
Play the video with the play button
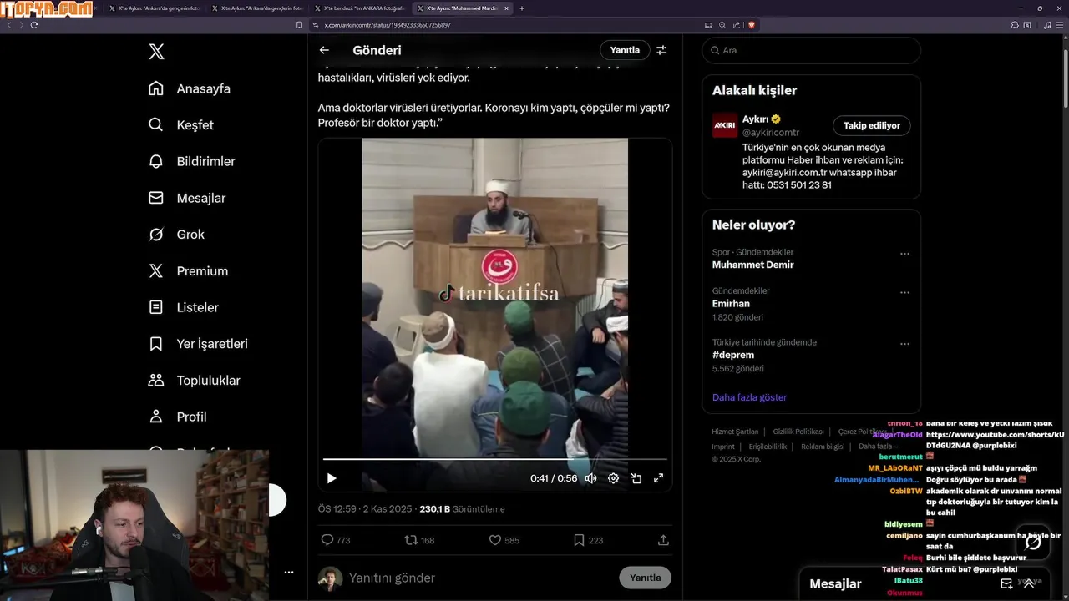[x=332, y=478]
